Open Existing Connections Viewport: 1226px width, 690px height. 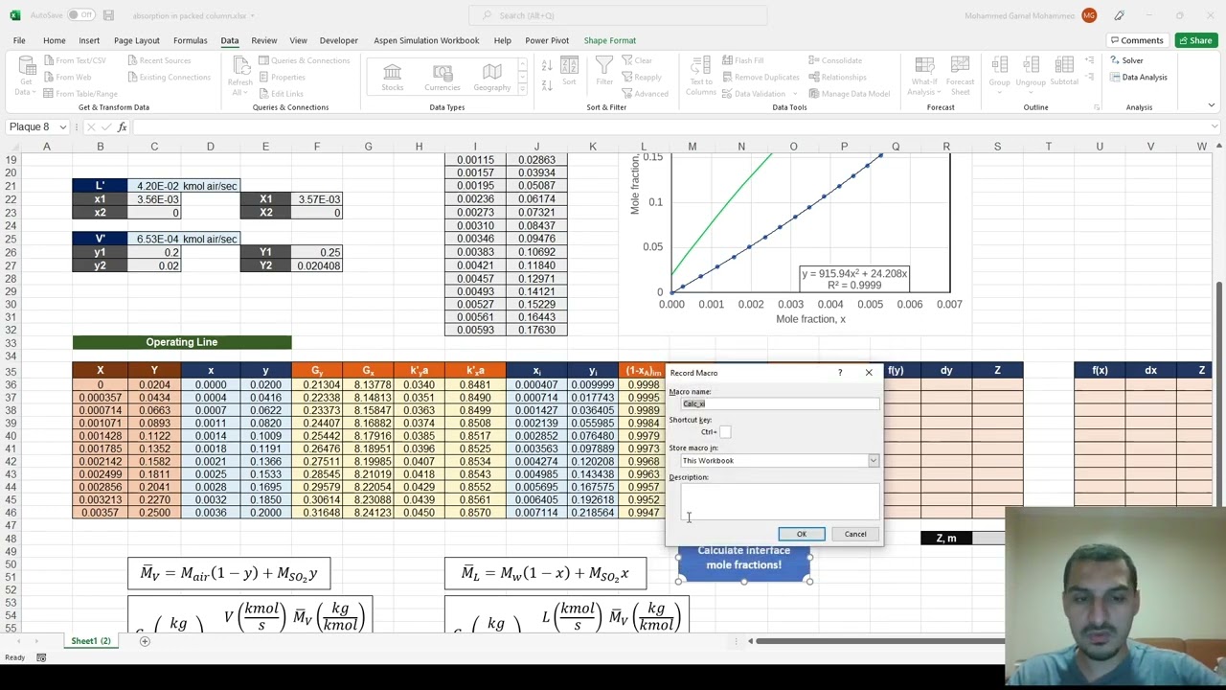tap(168, 77)
